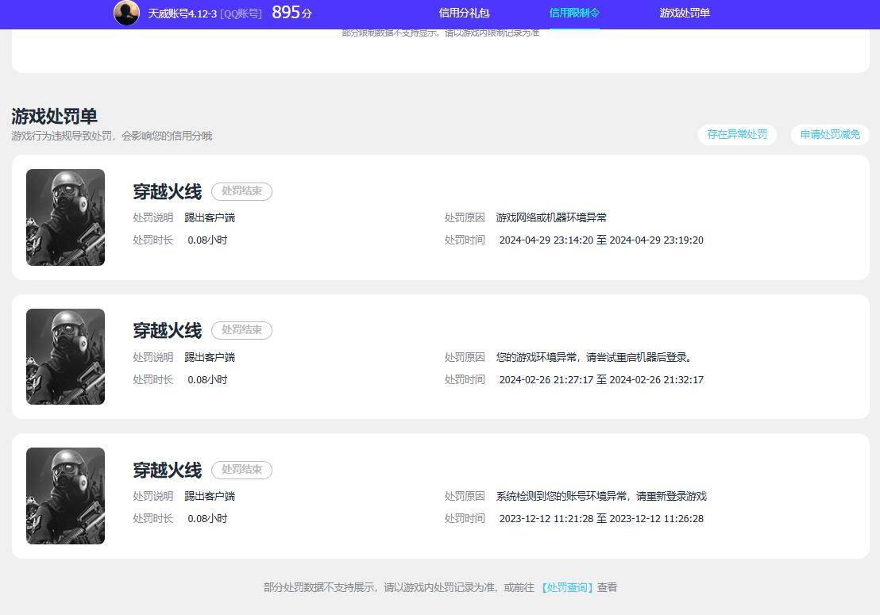Click the CrossFire thumbnail on the first penalty card
This screenshot has height=615, width=880.
pyautogui.click(x=65, y=217)
